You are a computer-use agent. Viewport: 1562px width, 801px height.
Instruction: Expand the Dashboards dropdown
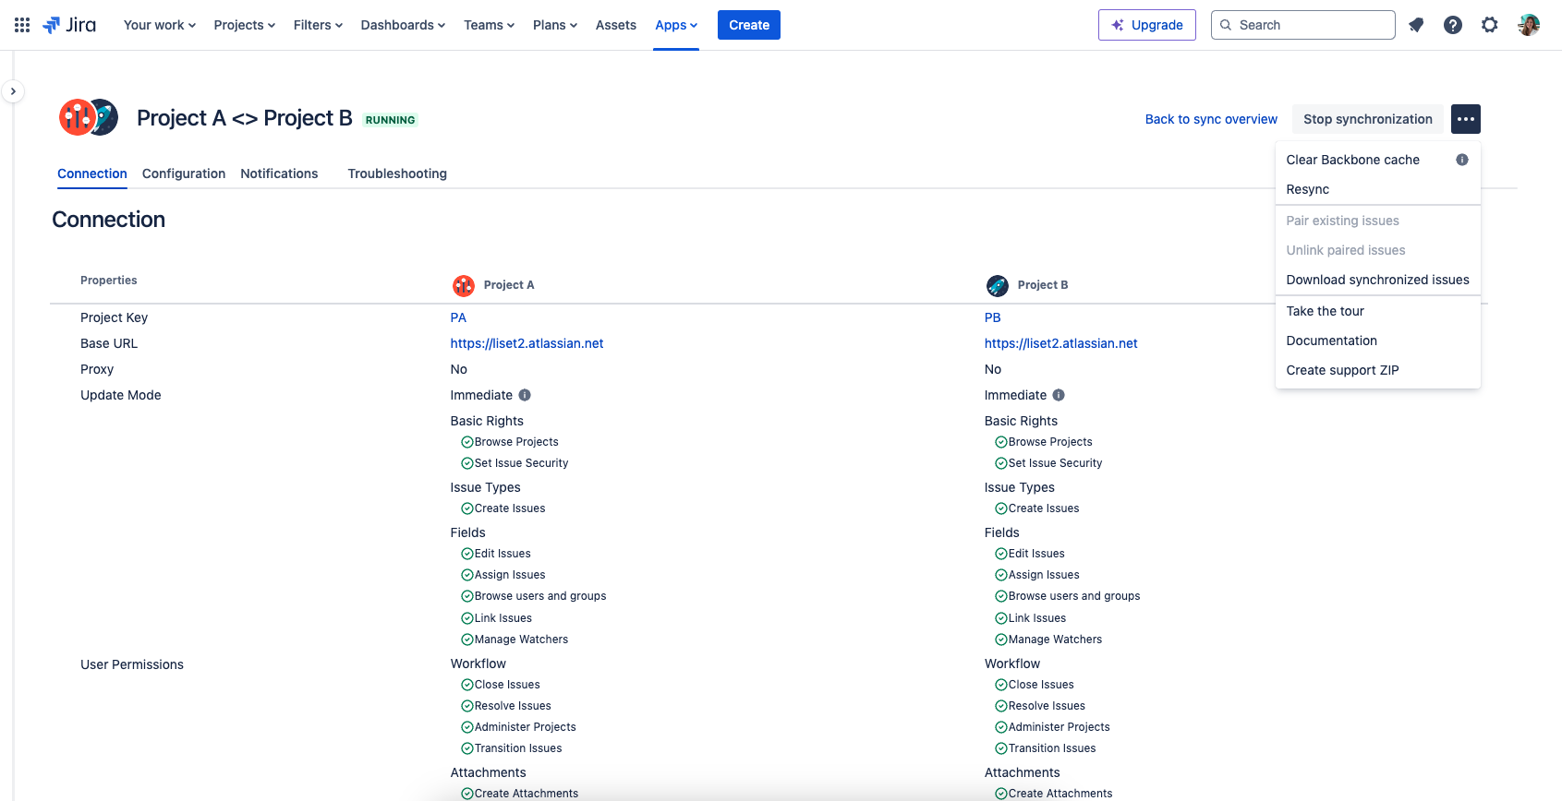click(403, 25)
